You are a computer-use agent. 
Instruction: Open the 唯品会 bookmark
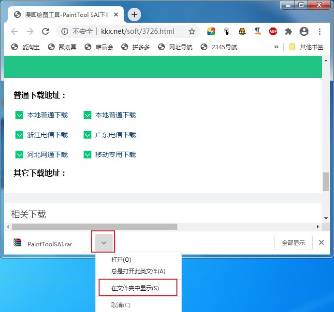pos(99,47)
